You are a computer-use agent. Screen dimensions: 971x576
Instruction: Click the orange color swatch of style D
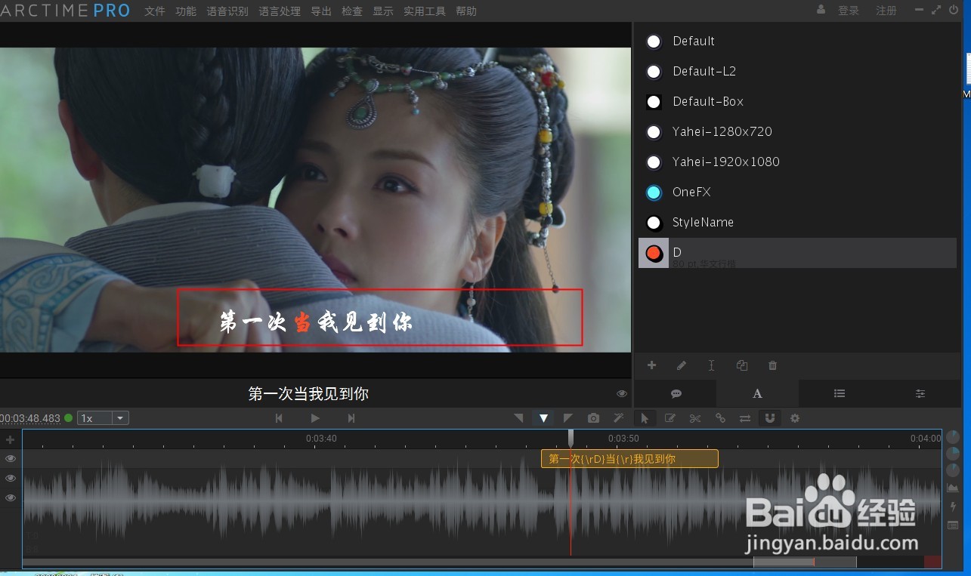pyautogui.click(x=653, y=253)
